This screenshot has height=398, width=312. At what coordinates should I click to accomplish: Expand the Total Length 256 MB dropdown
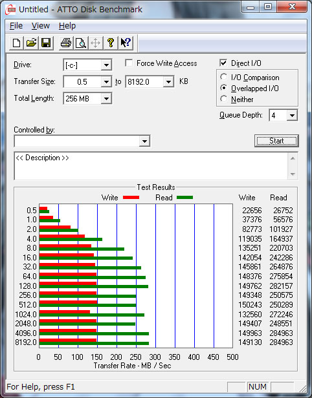[x=106, y=98]
